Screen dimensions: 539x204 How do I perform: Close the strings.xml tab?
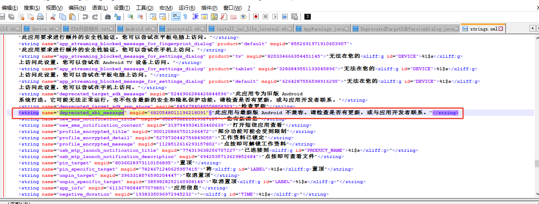coord(501,29)
